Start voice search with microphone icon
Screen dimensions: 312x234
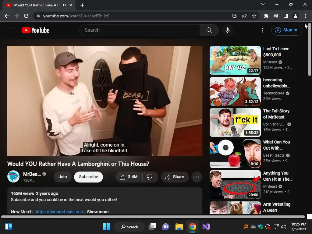point(227,30)
